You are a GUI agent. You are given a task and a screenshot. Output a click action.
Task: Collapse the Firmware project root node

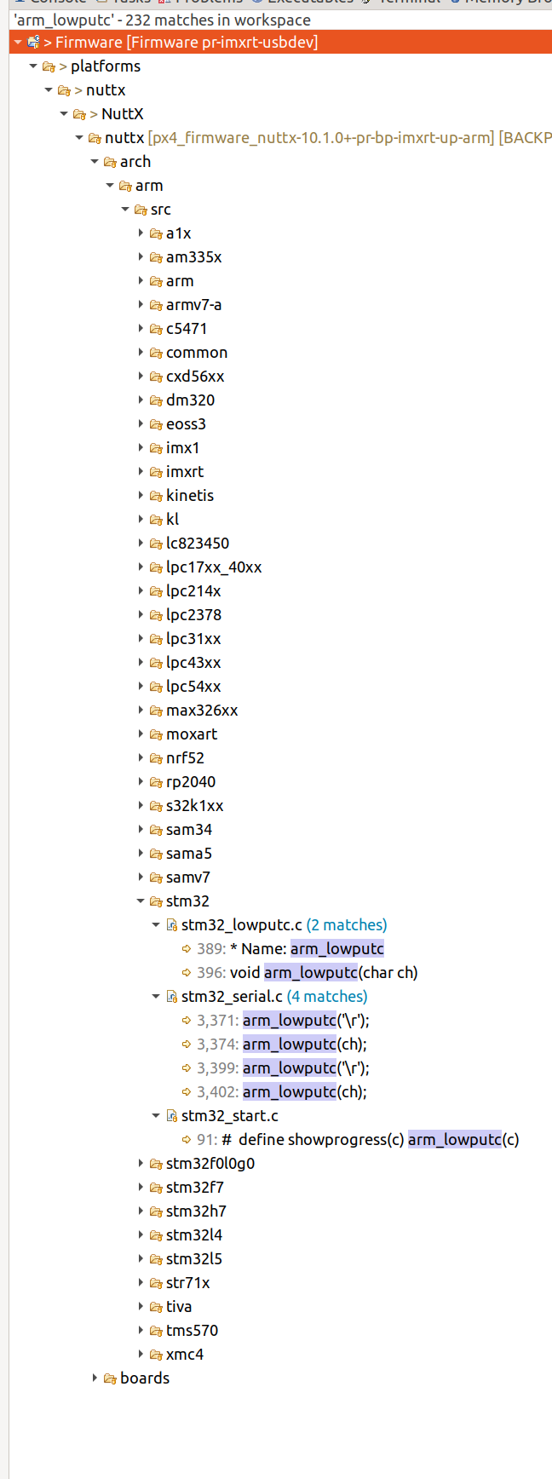coord(18,42)
